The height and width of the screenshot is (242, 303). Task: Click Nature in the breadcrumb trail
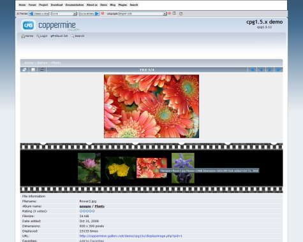[43, 63]
